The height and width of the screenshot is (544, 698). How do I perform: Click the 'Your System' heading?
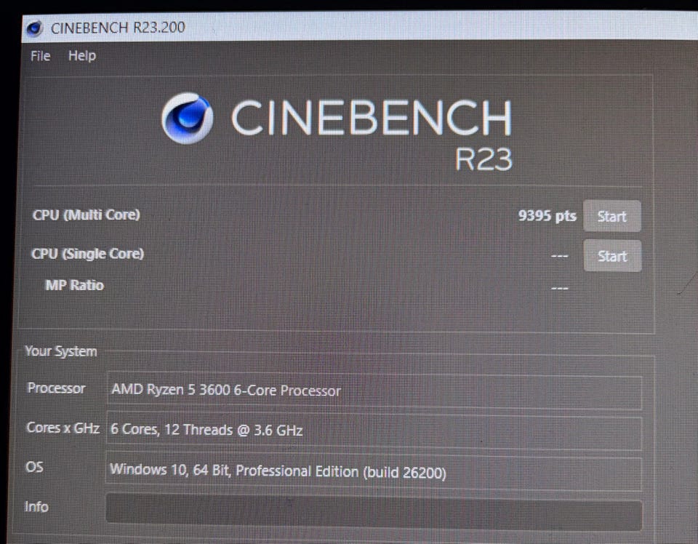[x=61, y=351]
